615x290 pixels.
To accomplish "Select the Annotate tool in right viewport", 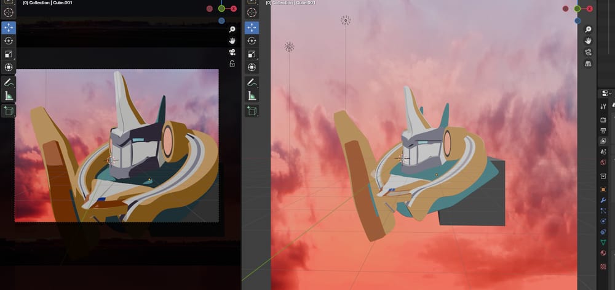I will [x=252, y=83].
